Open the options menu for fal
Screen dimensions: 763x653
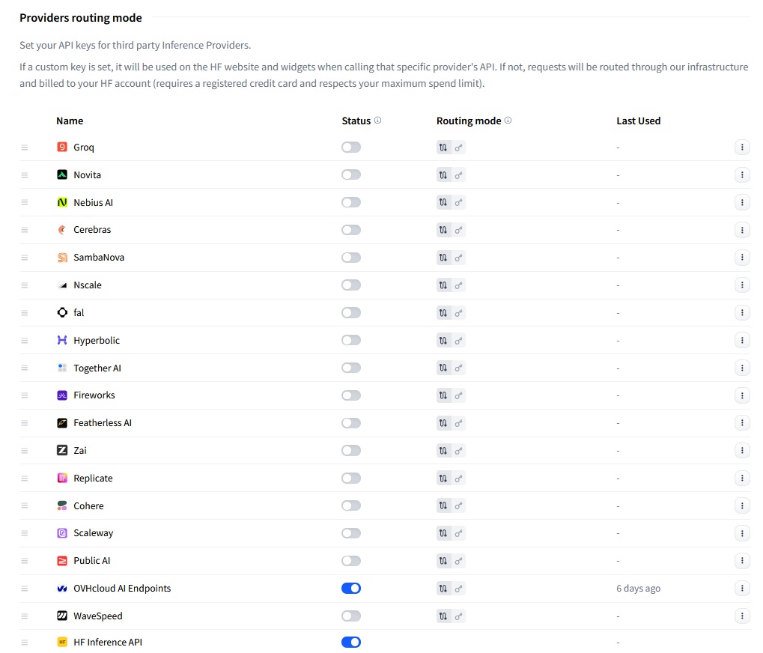[742, 313]
